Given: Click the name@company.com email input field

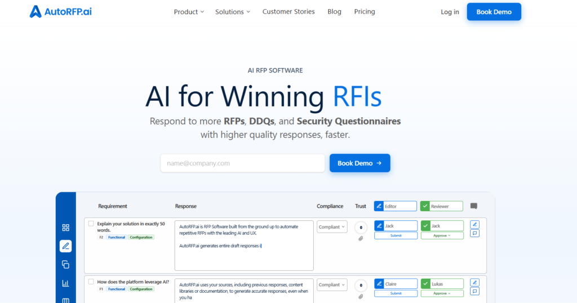Looking at the screenshot, I should 242,163.
